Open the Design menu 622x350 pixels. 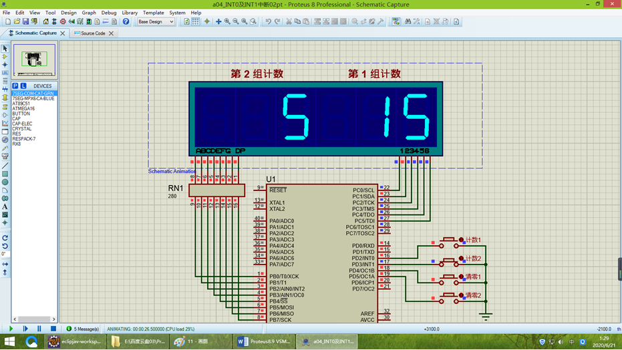point(69,13)
